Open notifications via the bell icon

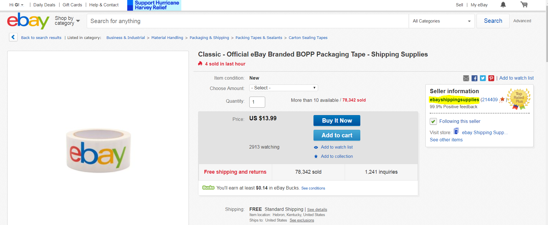tap(503, 5)
